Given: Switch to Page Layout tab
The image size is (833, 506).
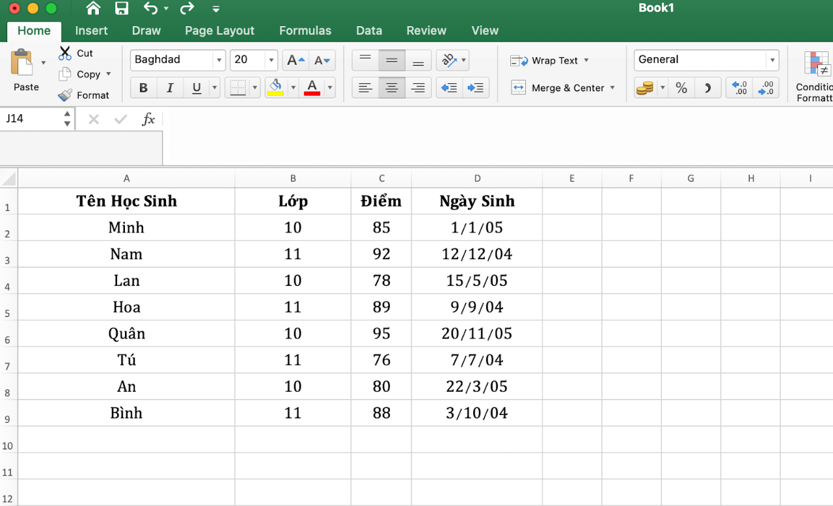Looking at the screenshot, I should 220,31.
